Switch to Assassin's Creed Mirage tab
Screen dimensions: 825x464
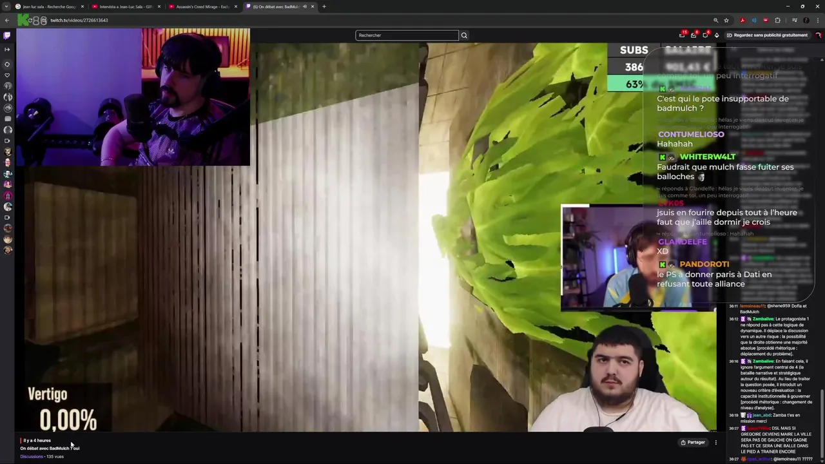coord(202,6)
